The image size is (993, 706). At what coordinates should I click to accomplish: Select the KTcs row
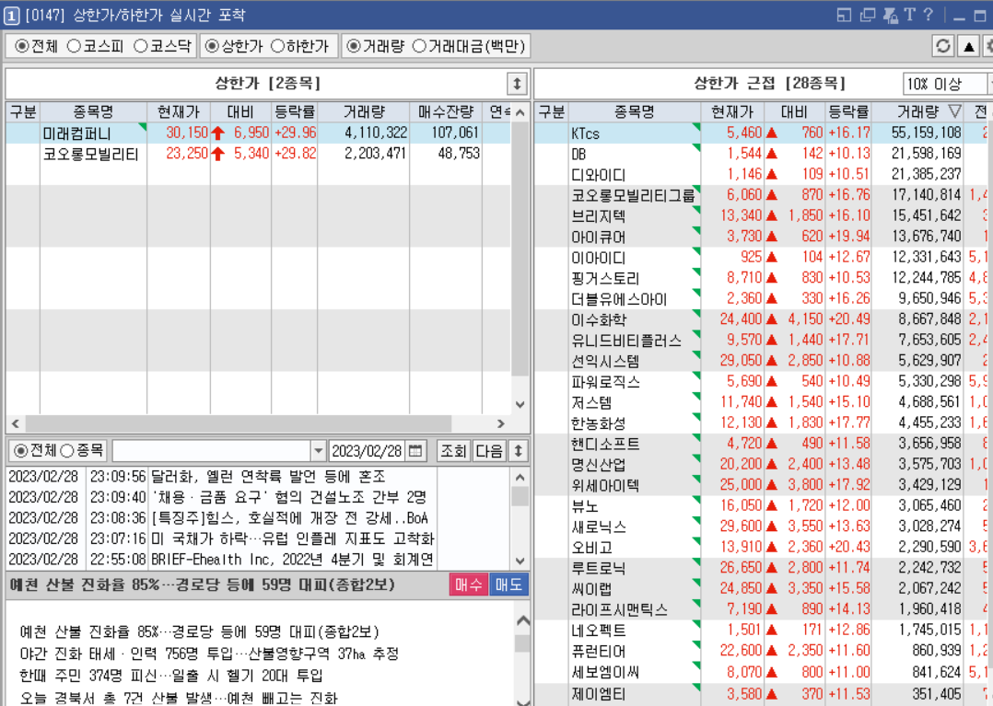coord(763,133)
